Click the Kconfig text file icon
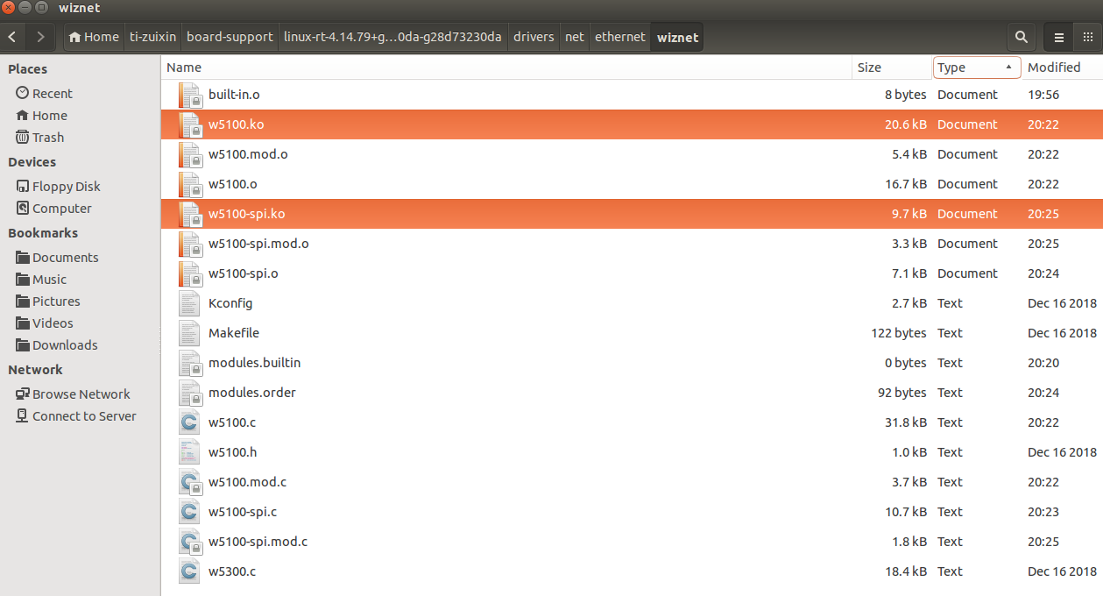This screenshot has width=1103, height=596. [189, 303]
